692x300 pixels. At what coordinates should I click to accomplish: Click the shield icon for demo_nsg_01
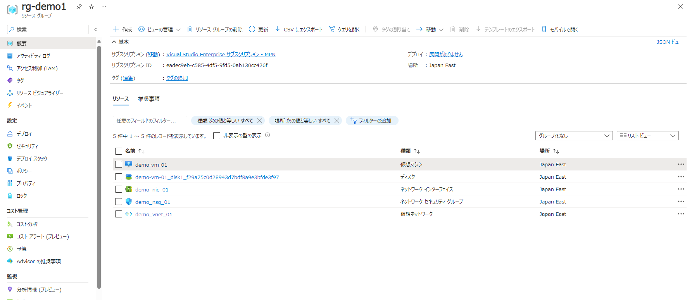tap(129, 202)
